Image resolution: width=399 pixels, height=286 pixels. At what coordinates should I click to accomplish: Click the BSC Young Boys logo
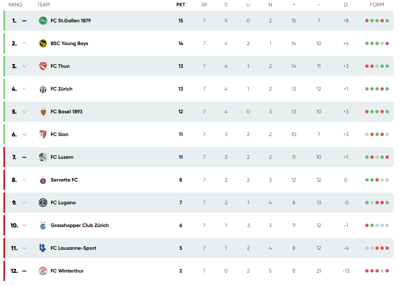(x=43, y=43)
